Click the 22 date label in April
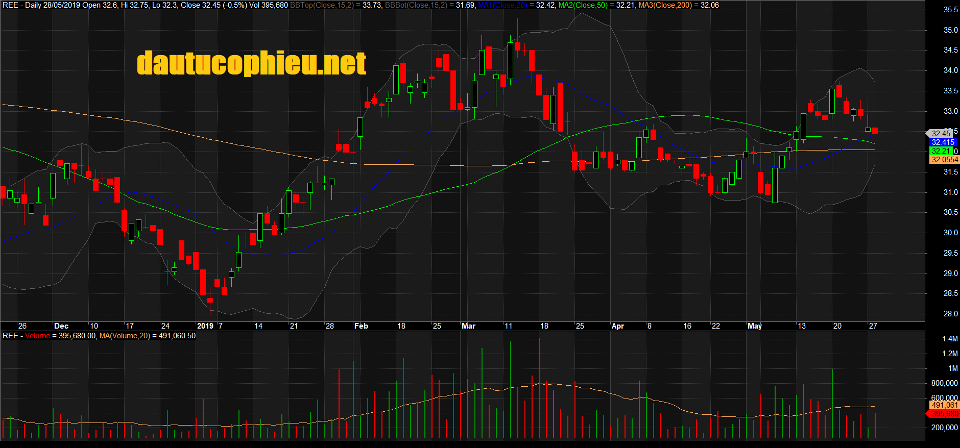The image size is (960, 448). pyautogui.click(x=716, y=326)
